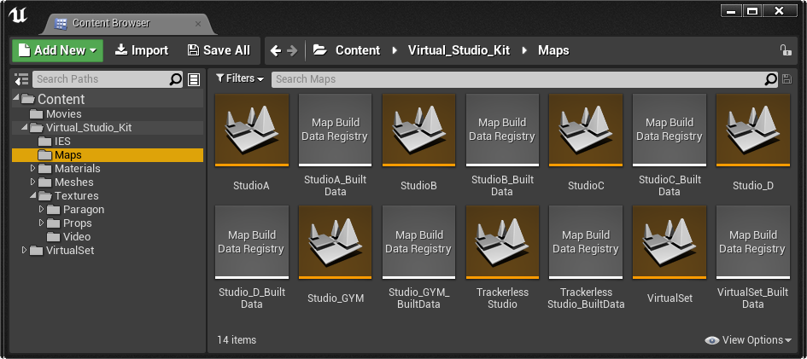The image size is (807, 359).
Task: Select the StudioA map thumbnail
Action: [x=252, y=130]
